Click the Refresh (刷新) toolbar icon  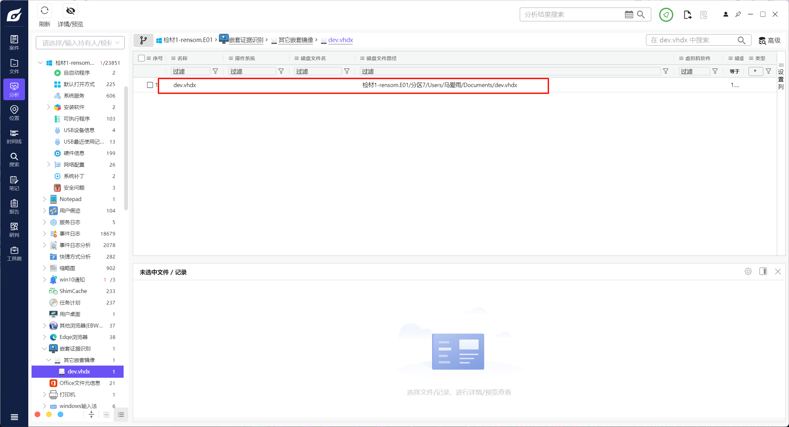click(45, 11)
